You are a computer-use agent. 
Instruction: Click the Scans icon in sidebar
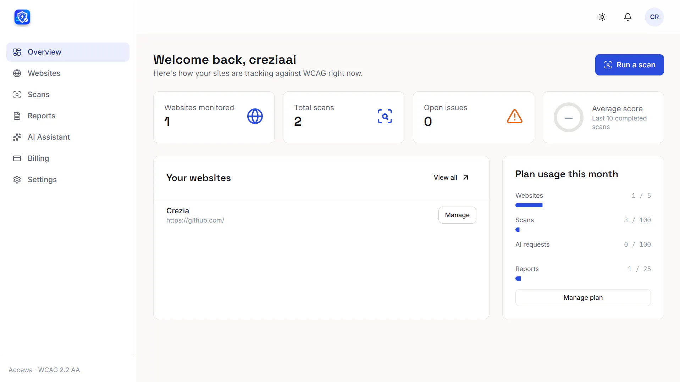[17, 95]
